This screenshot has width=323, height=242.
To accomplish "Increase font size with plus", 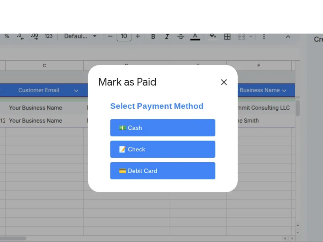I will pos(138,36).
